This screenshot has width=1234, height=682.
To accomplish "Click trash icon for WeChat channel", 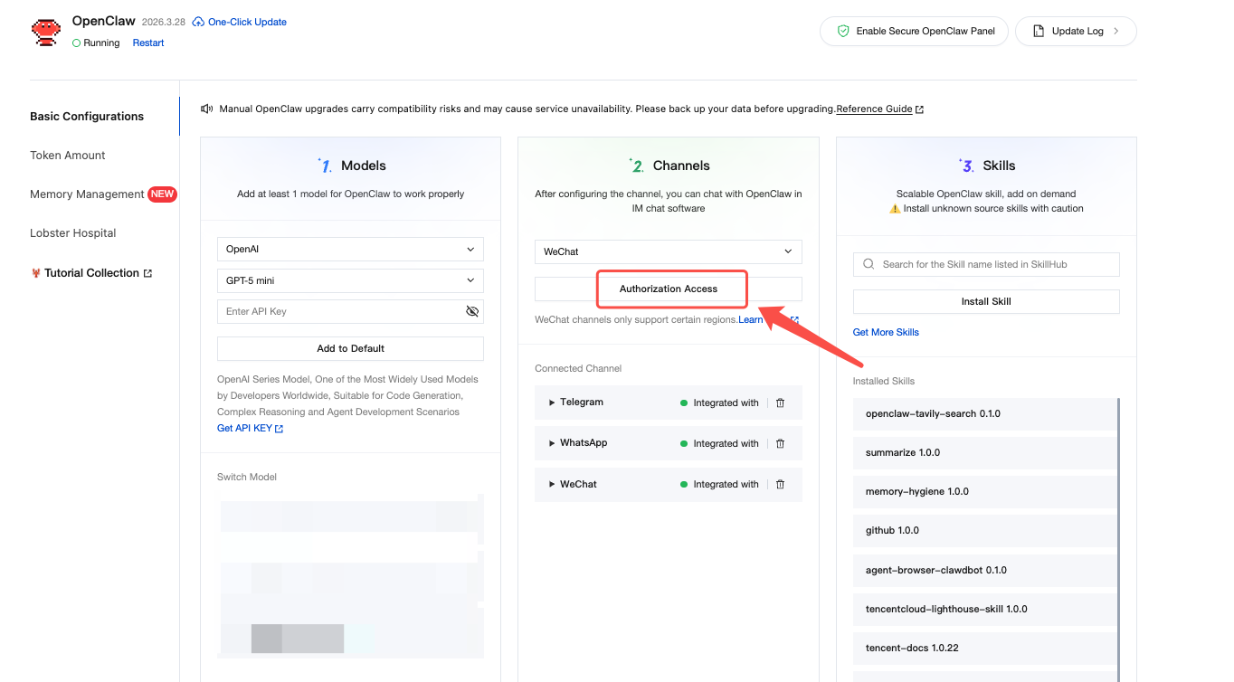I will tap(780, 484).
